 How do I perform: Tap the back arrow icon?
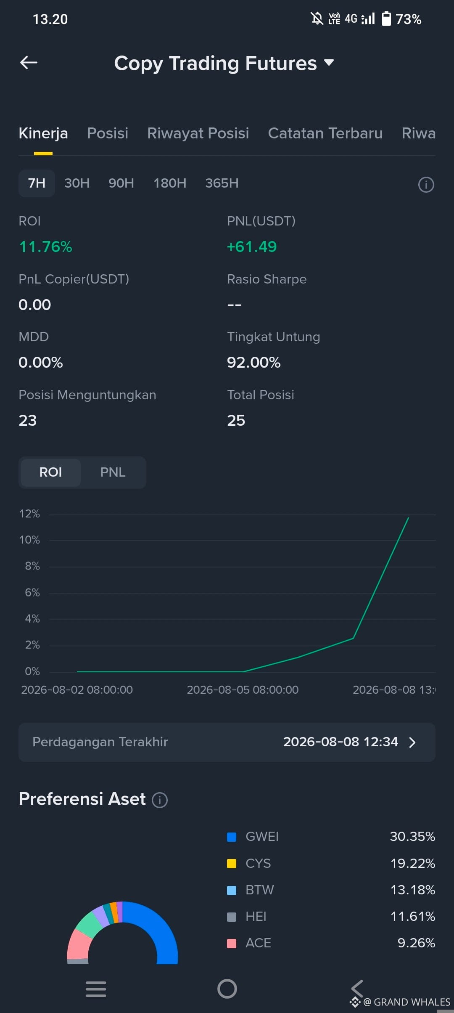(x=29, y=63)
